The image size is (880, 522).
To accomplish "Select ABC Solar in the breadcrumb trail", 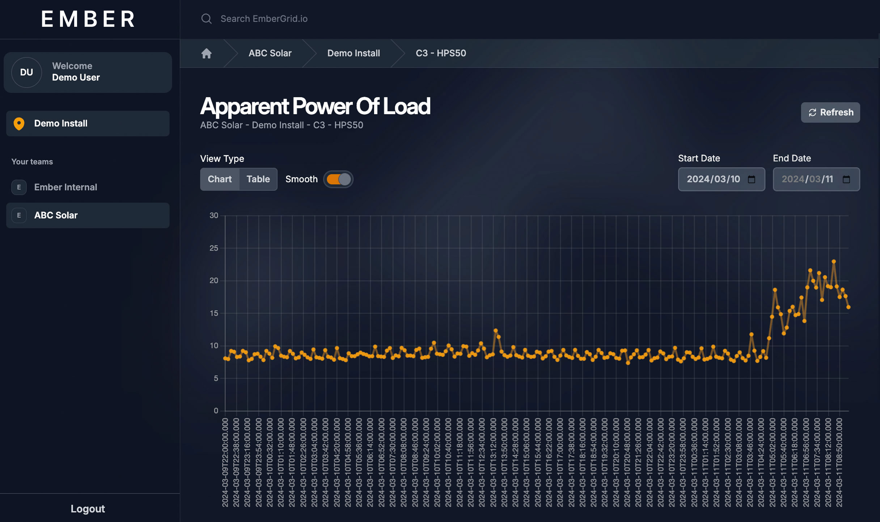I will [x=270, y=53].
